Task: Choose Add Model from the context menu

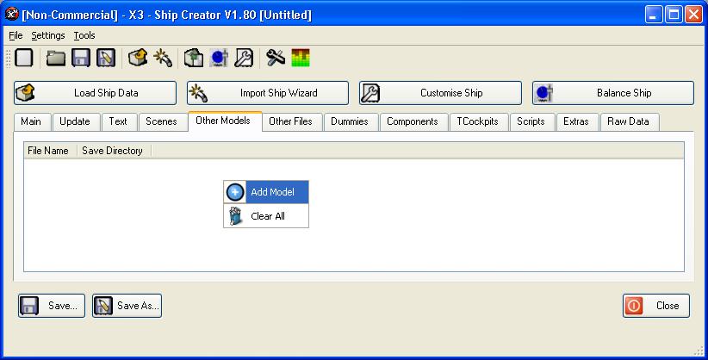Action: [266, 192]
